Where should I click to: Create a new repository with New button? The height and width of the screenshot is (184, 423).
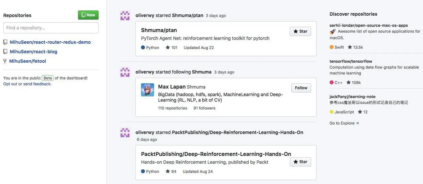click(88, 15)
